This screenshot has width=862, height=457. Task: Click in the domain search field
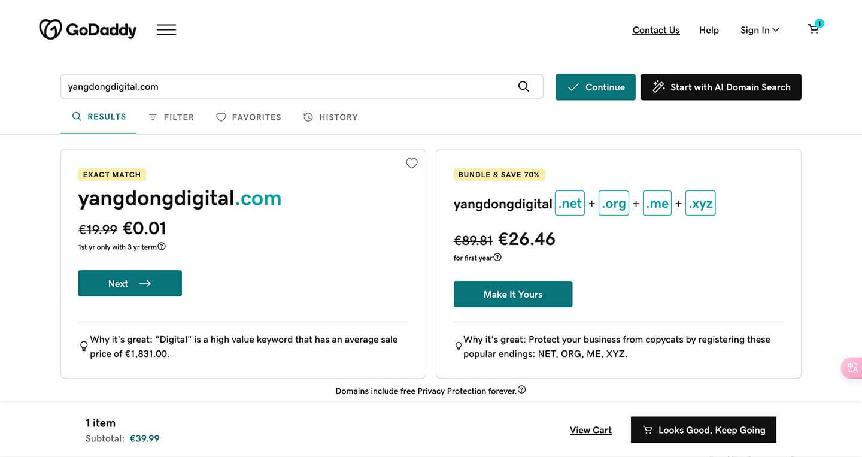(287, 87)
